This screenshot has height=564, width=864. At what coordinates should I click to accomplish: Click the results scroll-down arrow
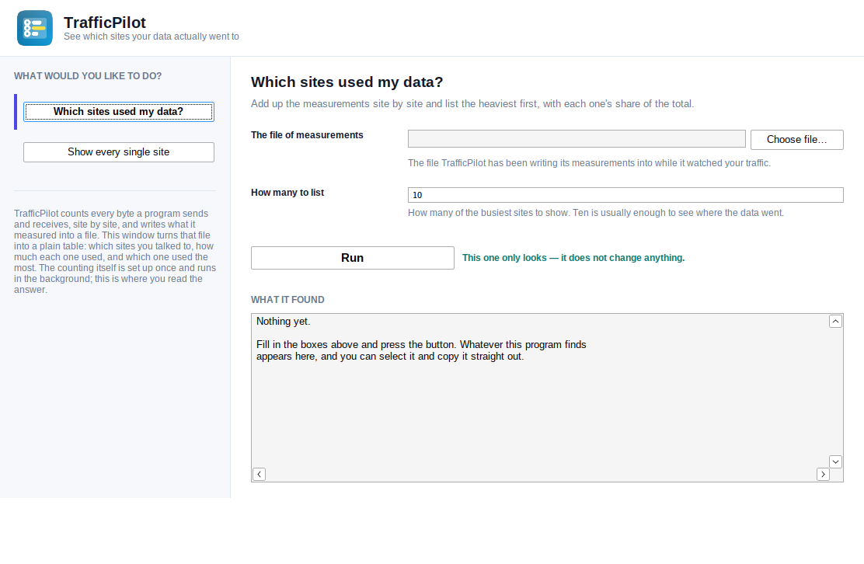pyautogui.click(x=835, y=461)
